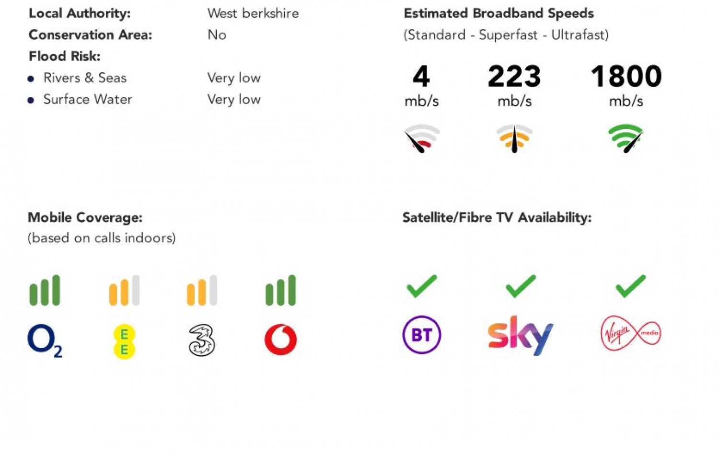The width and height of the screenshot is (719, 453).
Task: Click the Sky provider logo
Action: click(521, 335)
